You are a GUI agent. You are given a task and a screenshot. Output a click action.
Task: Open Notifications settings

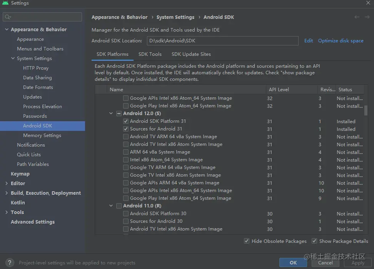tap(31, 145)
